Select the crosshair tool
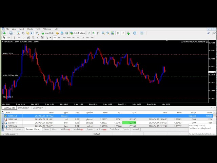The width and height of the screenshot is (217, 163). [8, 37]
